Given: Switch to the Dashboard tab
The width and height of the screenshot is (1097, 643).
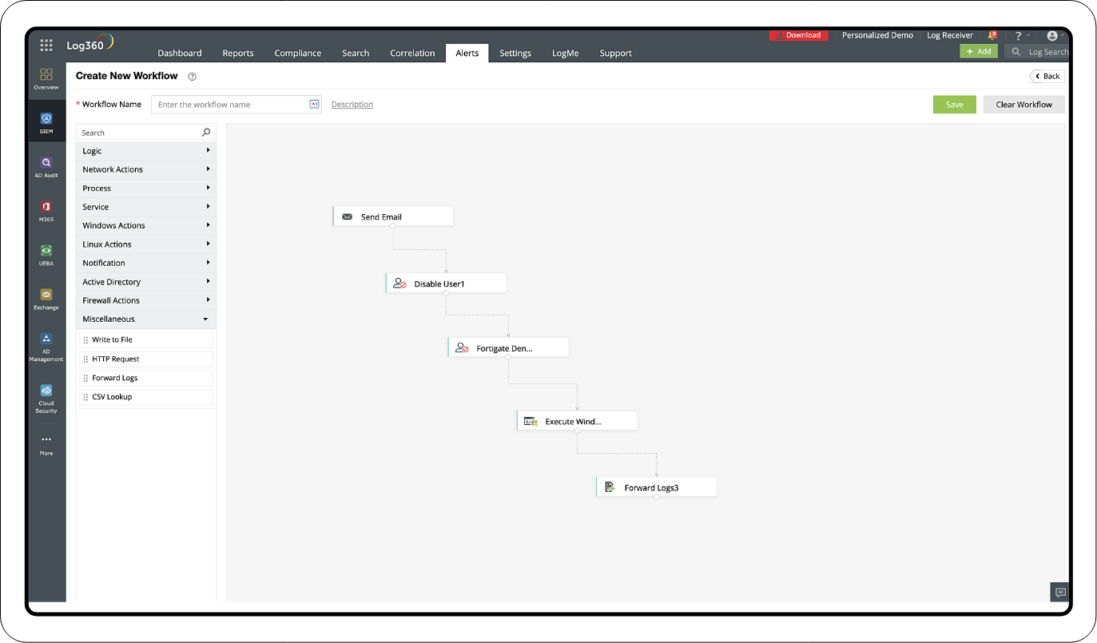Looking at the screenshot, I should tap(180, 53).
